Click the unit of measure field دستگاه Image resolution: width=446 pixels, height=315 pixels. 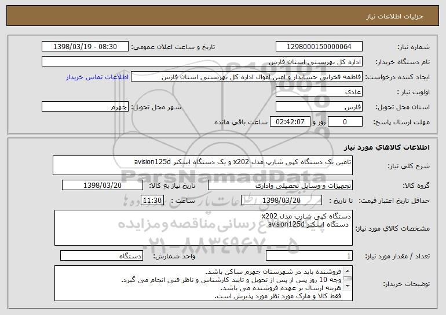point(101,255)
